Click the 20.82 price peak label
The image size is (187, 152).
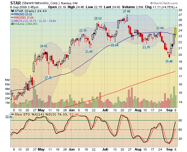(x=44, y=46)
